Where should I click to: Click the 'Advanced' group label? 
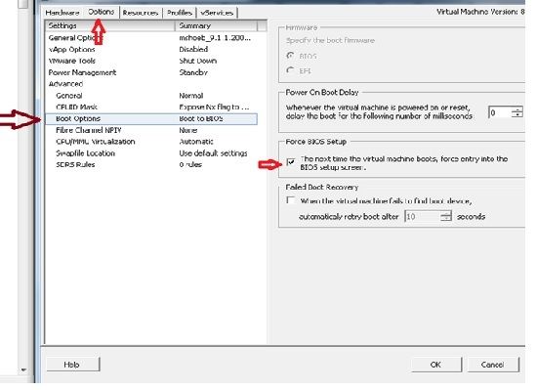[65, 84]
